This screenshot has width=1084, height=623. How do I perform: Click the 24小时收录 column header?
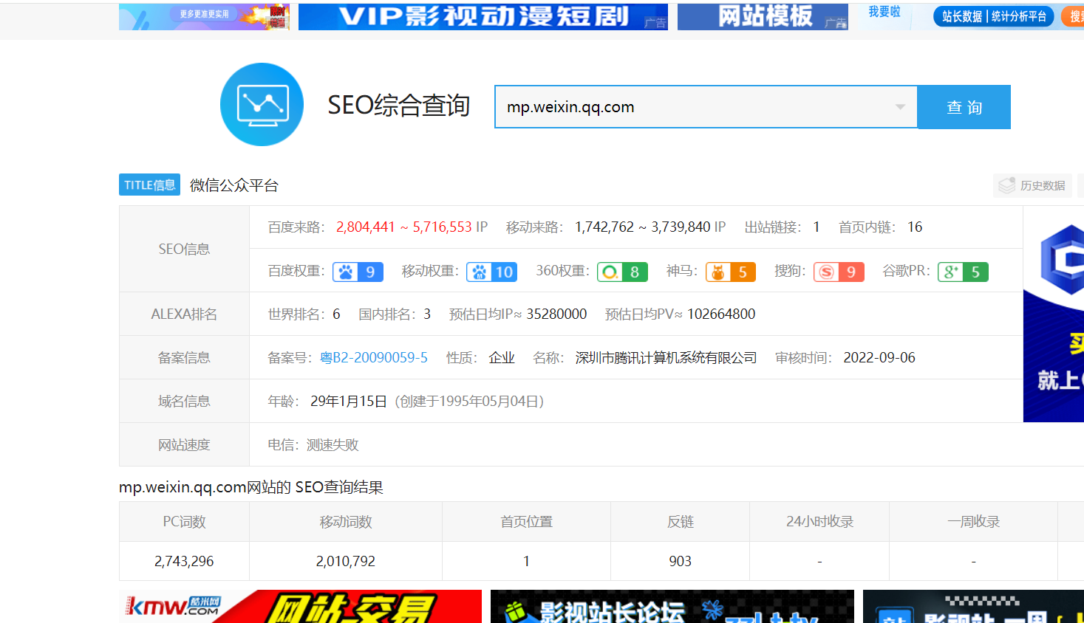click(819, 522)
